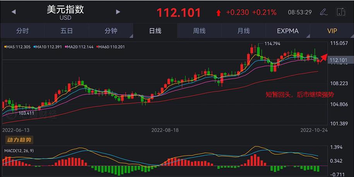Switch to the 月线 monthly chart tab
The width and height of the screenshot is (354, 177).
243,31
